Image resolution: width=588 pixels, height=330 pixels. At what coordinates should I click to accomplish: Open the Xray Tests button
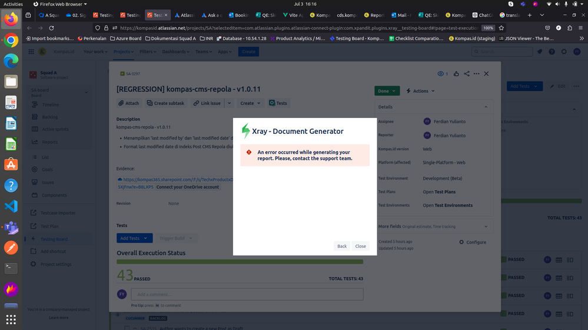coord(278,103)
